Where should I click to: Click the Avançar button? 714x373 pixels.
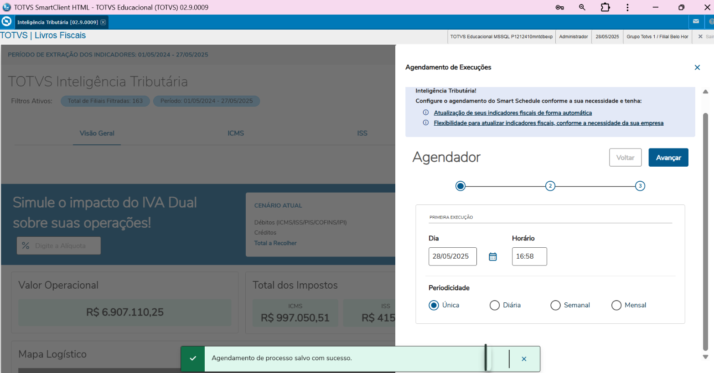click(x=668, y=158)
